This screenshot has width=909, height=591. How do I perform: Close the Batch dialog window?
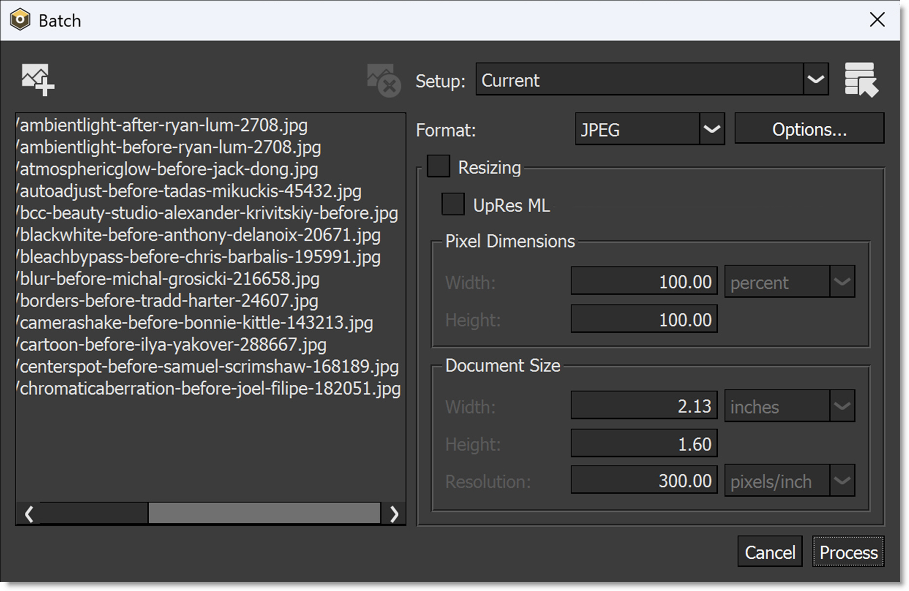pos(877,20)
